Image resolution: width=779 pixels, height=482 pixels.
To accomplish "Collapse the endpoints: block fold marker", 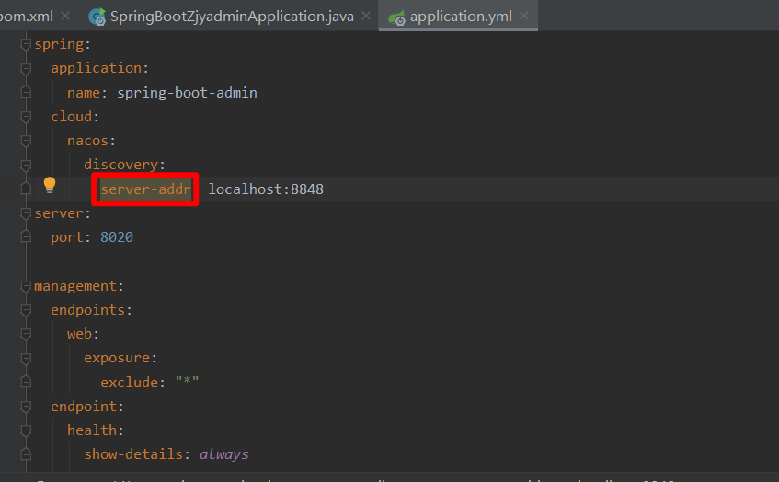I will click(x=26, y=310).
